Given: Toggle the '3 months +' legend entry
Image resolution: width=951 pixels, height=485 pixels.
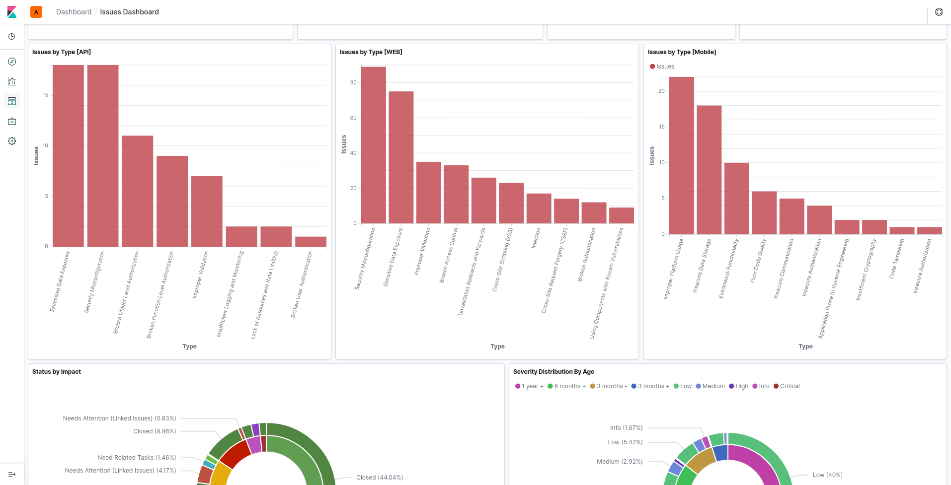Looking at the screenshot, I should click(x=650, y=386).
